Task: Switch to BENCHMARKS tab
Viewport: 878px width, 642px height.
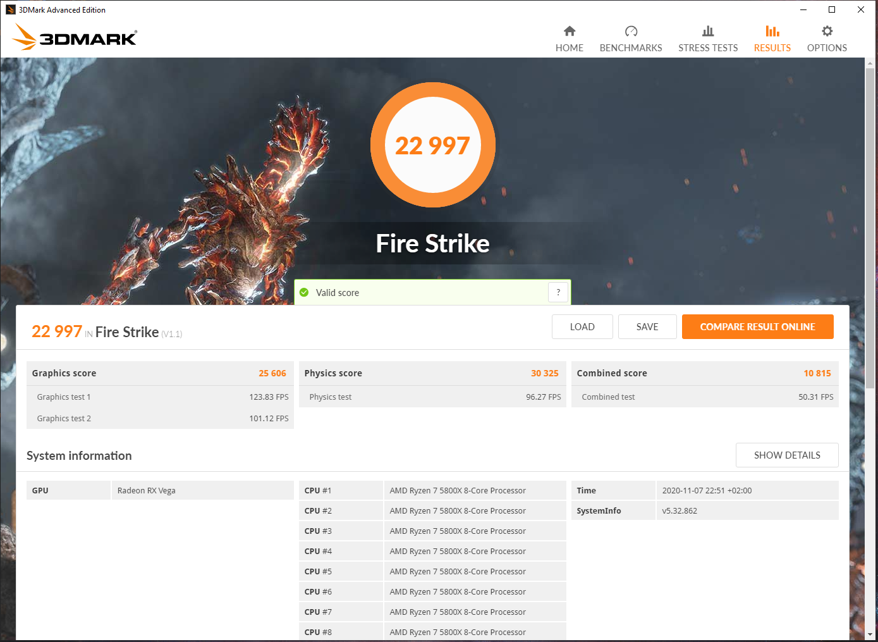Action: (631, 39)
